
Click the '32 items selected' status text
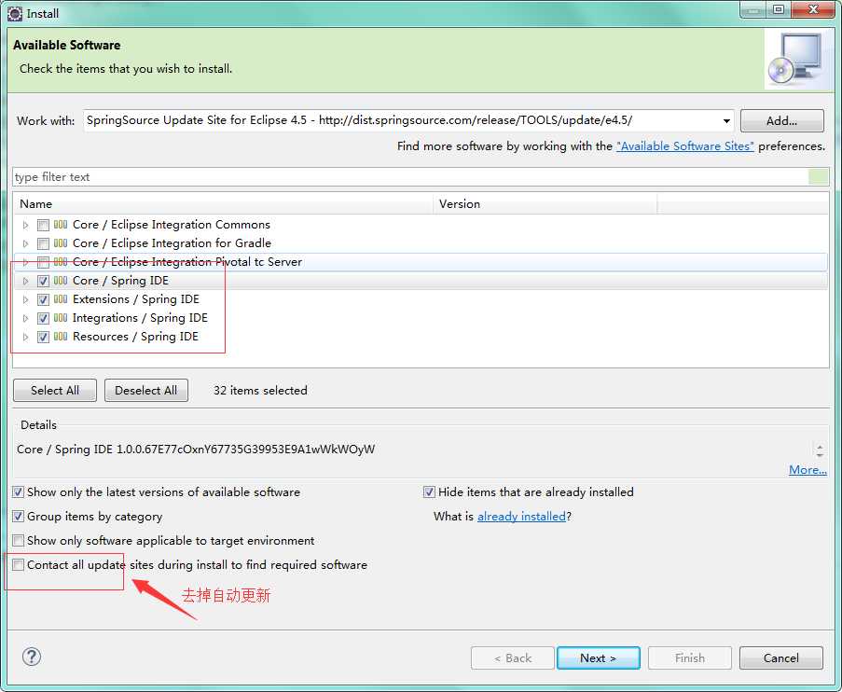(260, 391)
